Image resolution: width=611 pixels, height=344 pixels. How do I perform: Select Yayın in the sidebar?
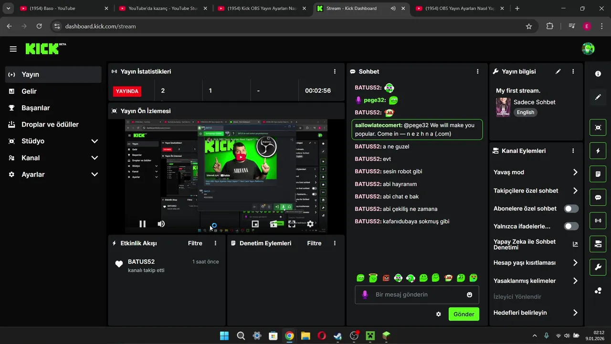click(53, 75)
